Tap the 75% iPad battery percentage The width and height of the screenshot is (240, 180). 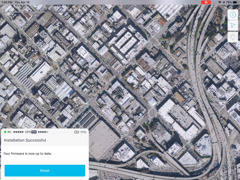click(x=229, y=2)
